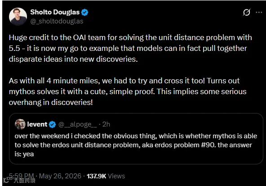The width and height of the screenshot is (266, 186).
Task: Click the paragraph beginning 'As with all 4 minute'
Action: [x=128, y=91]
